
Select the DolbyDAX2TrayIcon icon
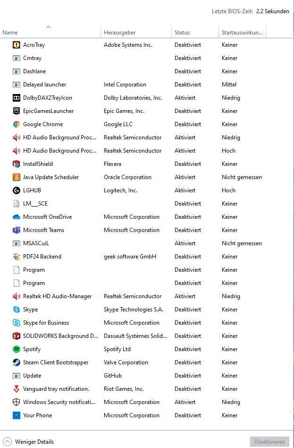pos(17,98)
